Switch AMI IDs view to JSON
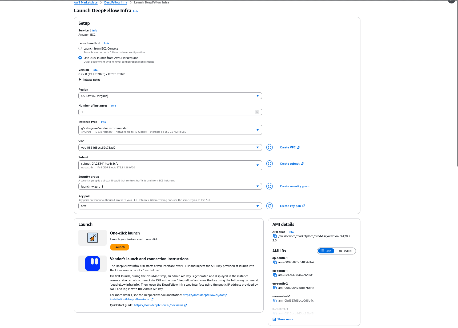Screen dimensions: 458x328 pyautogui.click(x=345, y=251)
